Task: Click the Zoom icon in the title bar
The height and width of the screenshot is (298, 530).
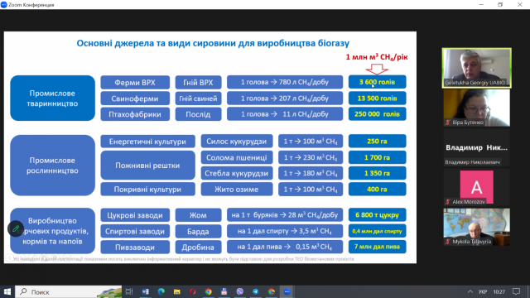Action: coord(4,4)
